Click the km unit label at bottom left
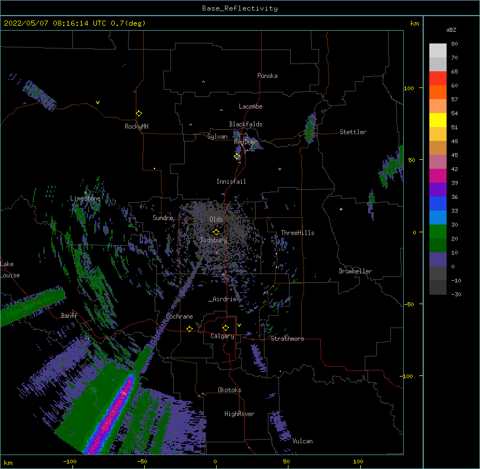This screenshot has height=469, width=480. 8,462
